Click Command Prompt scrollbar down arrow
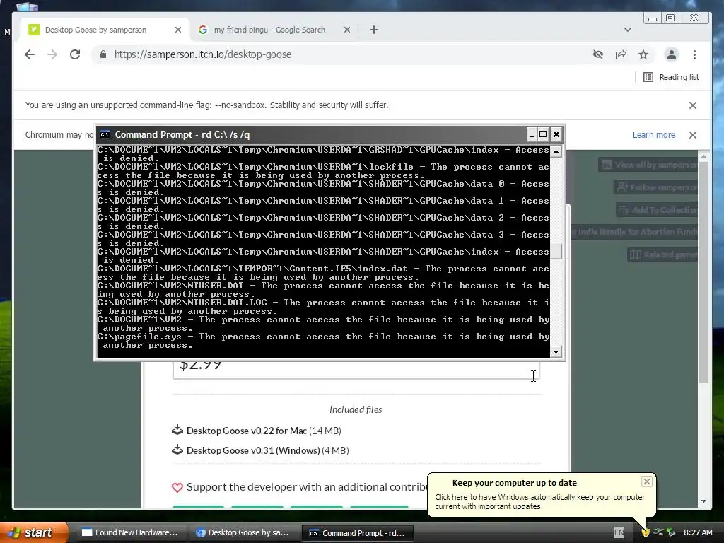Image resolution: width=724 pixels, height=543 pixels. (x=556, y=352)
